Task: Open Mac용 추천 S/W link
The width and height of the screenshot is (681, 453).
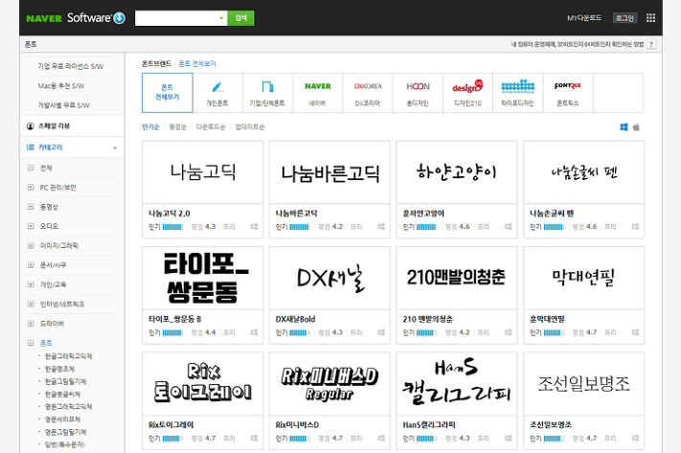Action: pos(60,86)
